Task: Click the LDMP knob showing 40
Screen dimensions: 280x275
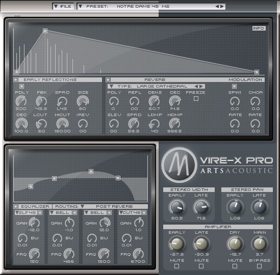Action: (155, 124)
